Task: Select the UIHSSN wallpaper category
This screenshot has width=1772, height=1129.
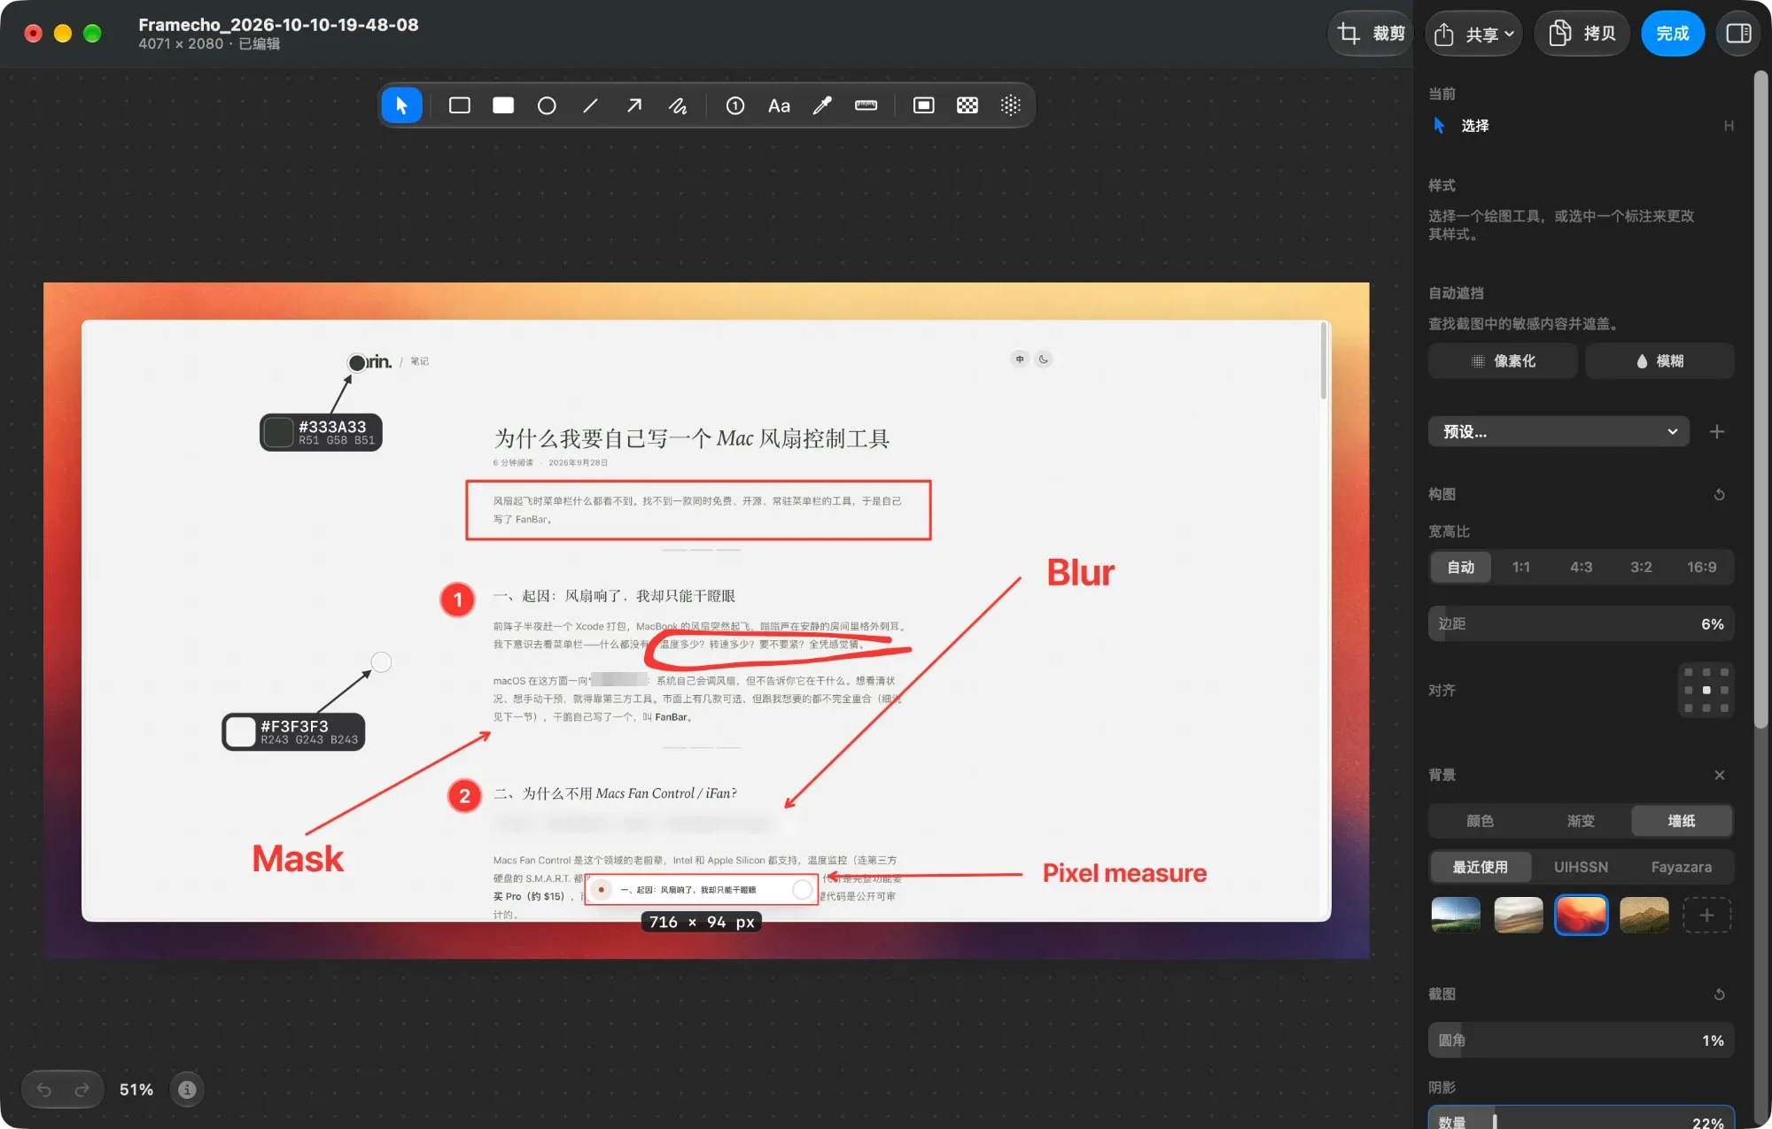Action: (x=1581, y=867)
